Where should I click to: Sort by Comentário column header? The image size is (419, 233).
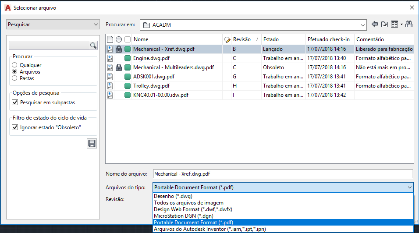384,39
